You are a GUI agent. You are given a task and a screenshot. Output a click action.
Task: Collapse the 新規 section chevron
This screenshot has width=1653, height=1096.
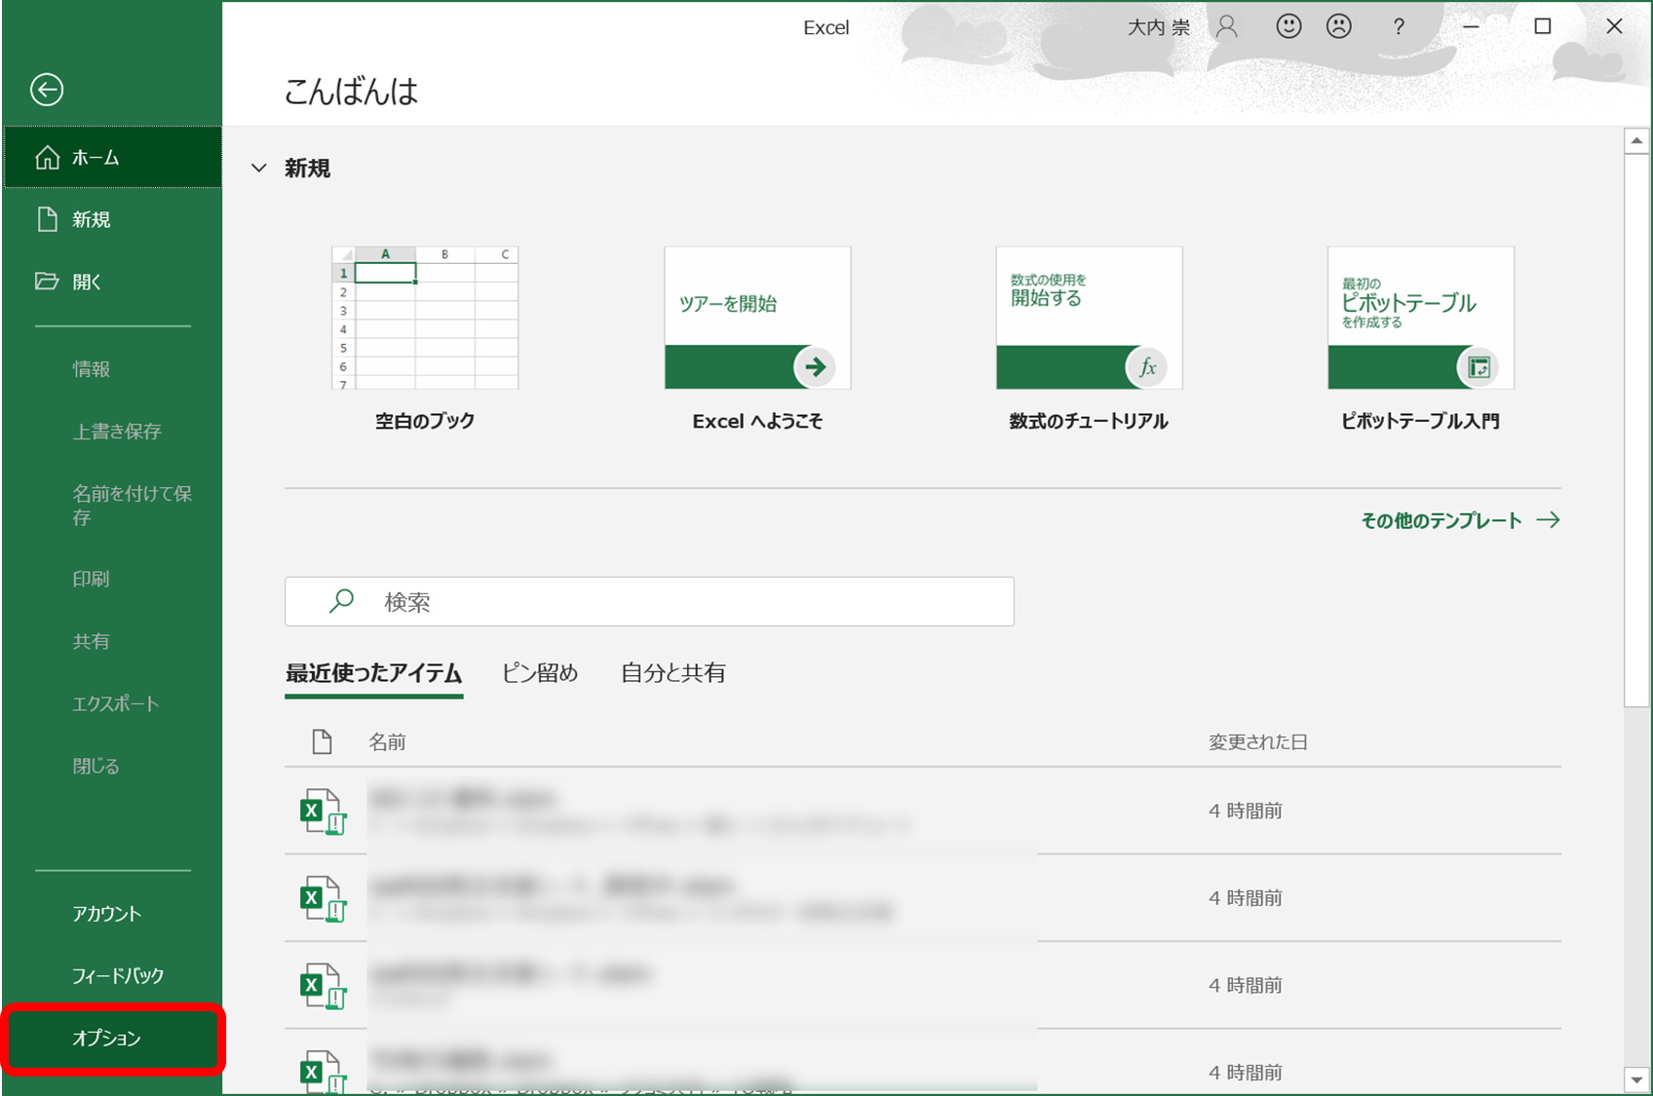coord(258,168)
